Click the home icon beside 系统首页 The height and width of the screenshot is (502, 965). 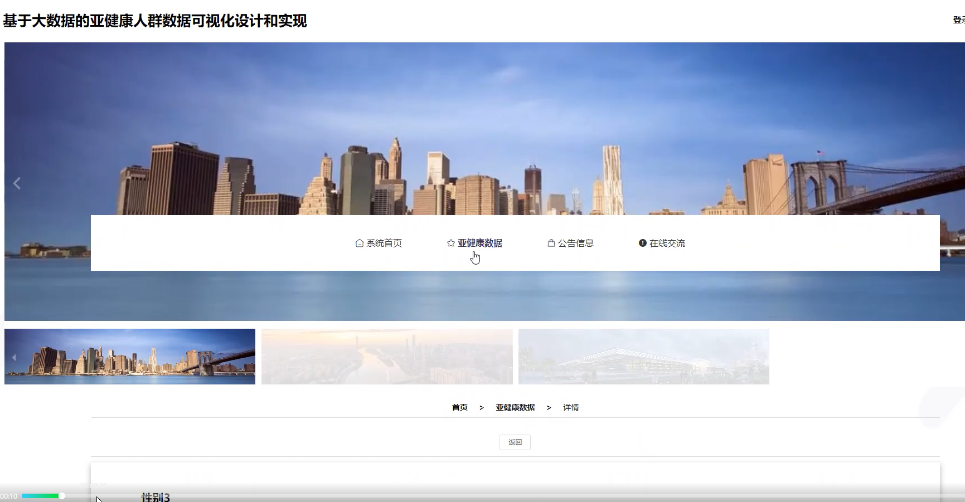click(x=360, y=243)
